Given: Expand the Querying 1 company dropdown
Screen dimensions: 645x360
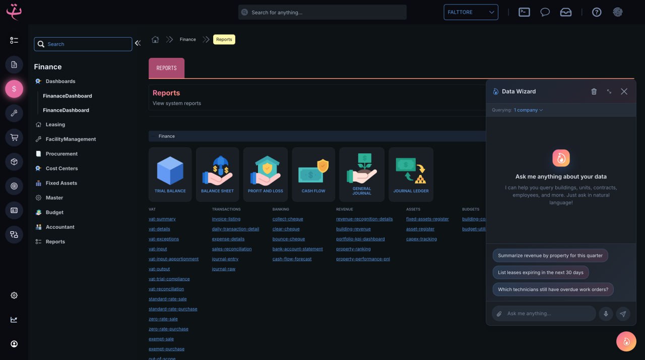Looking at the screenshot, I should [x=528, y=110].
